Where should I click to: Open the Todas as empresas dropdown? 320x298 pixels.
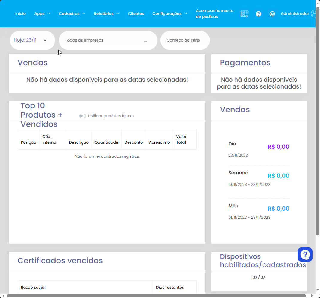pyautogui.click(x=108, y=40)
